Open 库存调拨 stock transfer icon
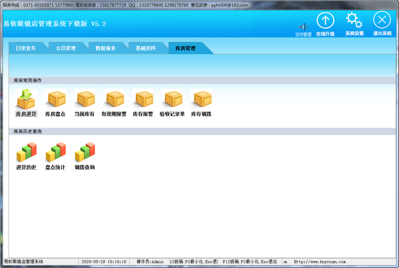Screen dimensions: 399x268 pos(201,100)
